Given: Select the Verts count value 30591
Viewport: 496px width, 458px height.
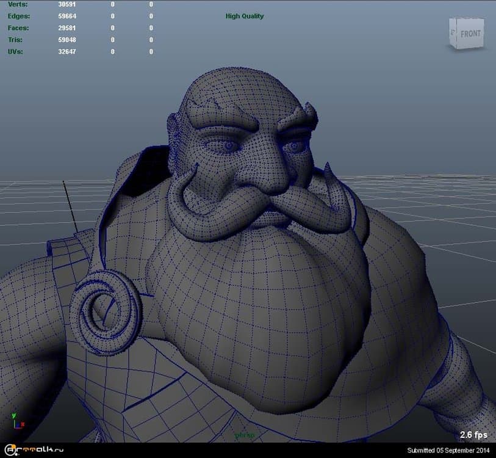Looking at the screenshot, I should point(66,4).
